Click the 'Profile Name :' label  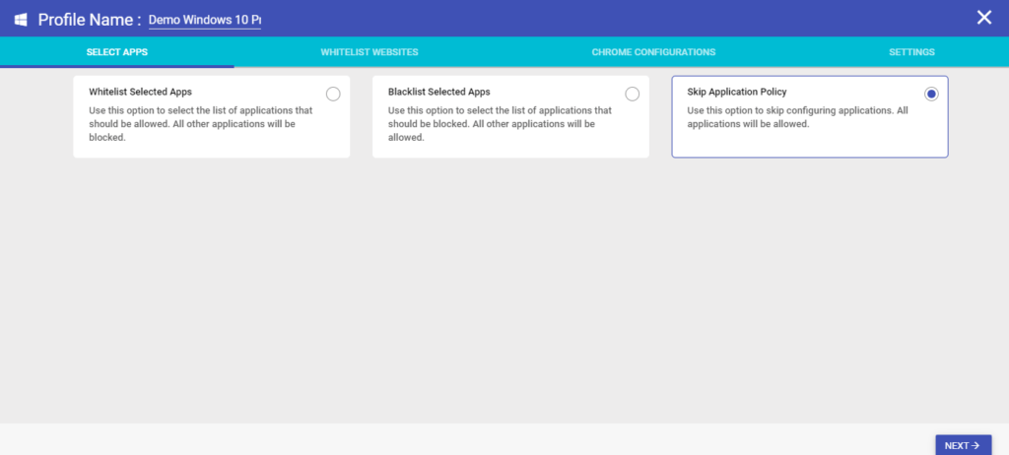(90, 20)
